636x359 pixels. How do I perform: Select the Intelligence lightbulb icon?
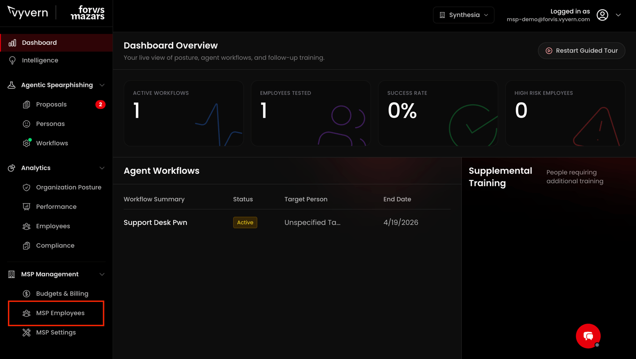[x=12, y=60]
